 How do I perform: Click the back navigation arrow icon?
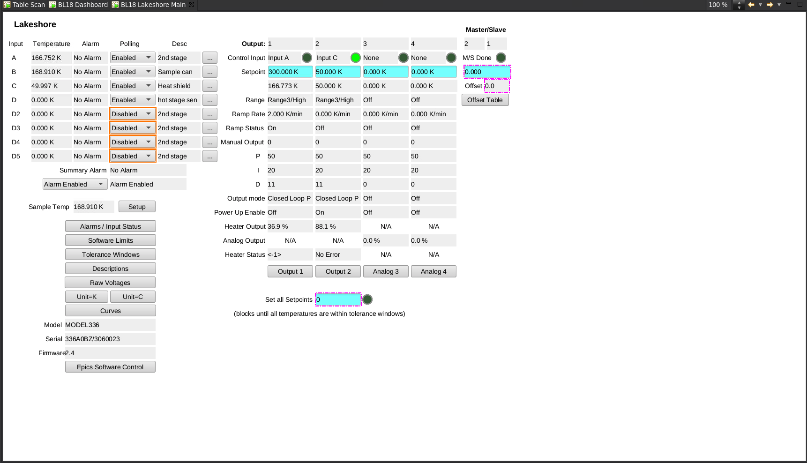point(751,5)
